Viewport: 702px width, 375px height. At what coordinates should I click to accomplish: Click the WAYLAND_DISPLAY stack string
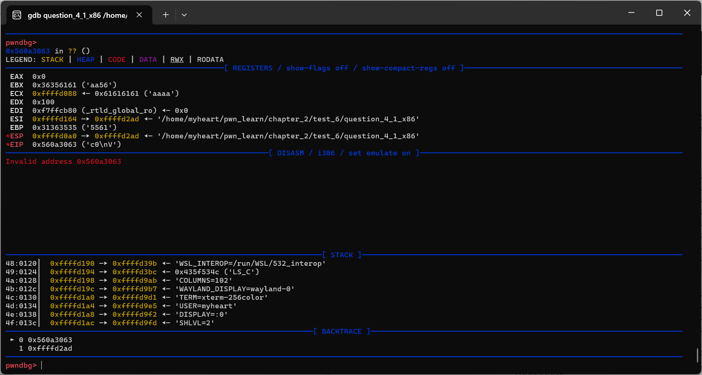235,289
